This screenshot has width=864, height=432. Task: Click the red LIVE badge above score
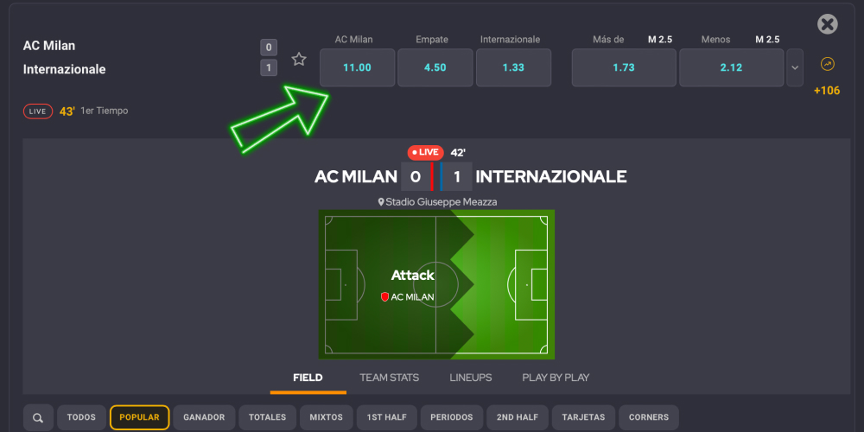426,152
